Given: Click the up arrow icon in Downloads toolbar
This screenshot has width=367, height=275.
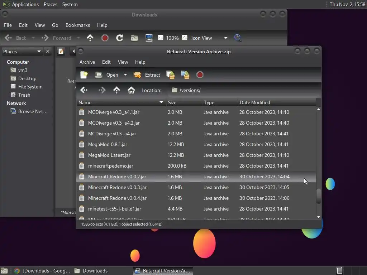Looking at the screenshot, I should coord(90,38).
